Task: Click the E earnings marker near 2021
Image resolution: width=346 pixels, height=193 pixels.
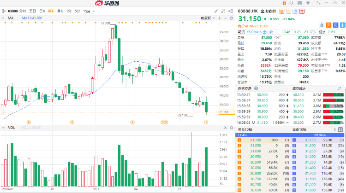Action: [x=72, y=122]
